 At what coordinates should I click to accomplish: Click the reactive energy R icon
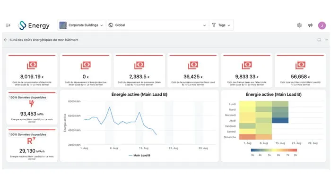31,141
